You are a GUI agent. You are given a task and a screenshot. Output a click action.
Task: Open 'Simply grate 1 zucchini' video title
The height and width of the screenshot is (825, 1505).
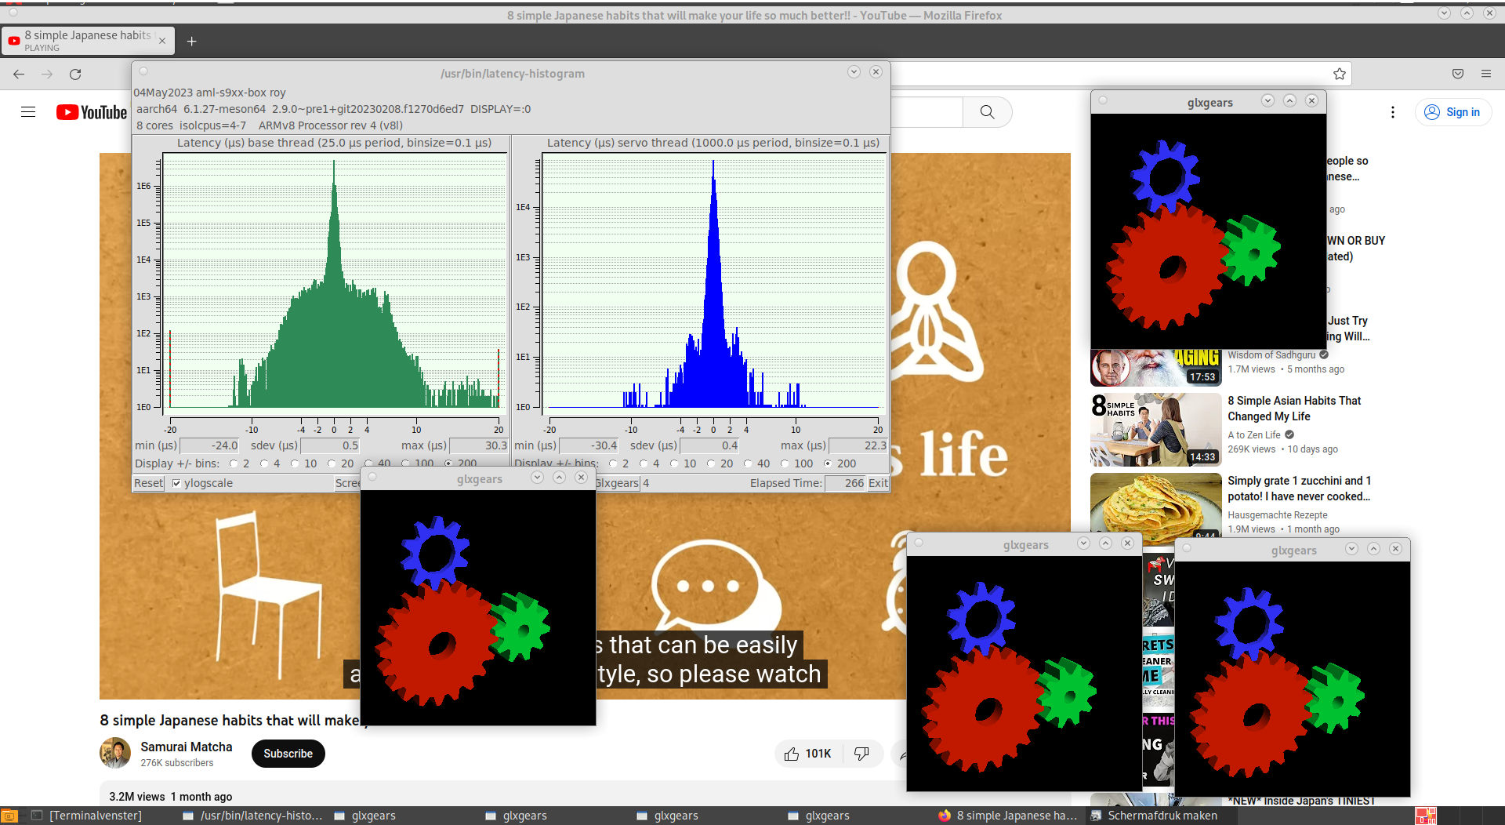(x=1299, y=489)
